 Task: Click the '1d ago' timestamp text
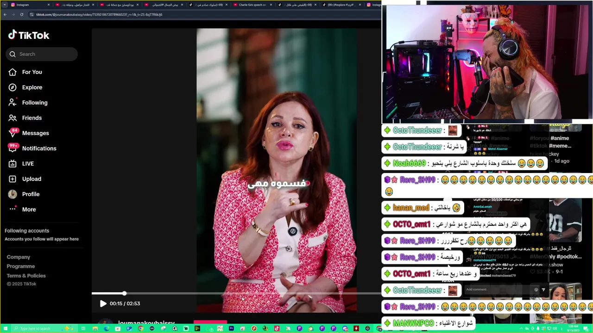click(562, 161)
